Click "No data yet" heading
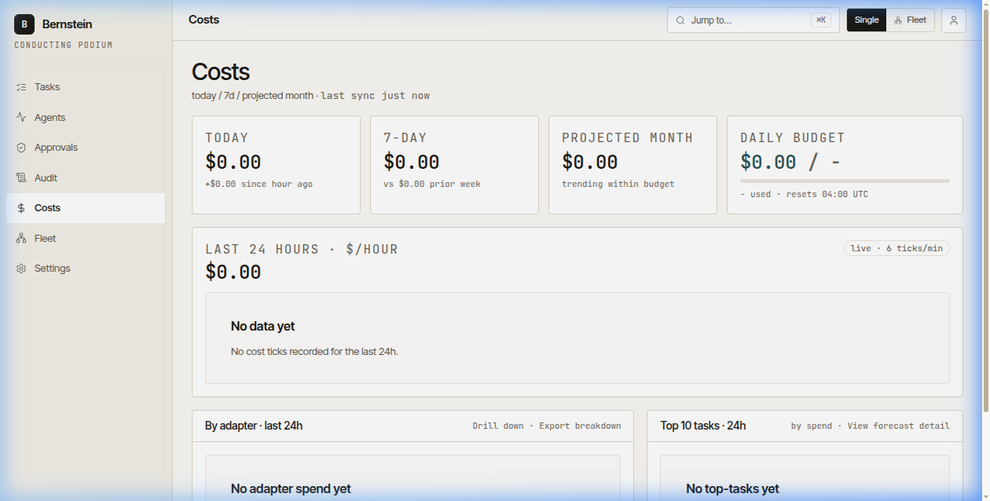 click(x=262, y=326)
